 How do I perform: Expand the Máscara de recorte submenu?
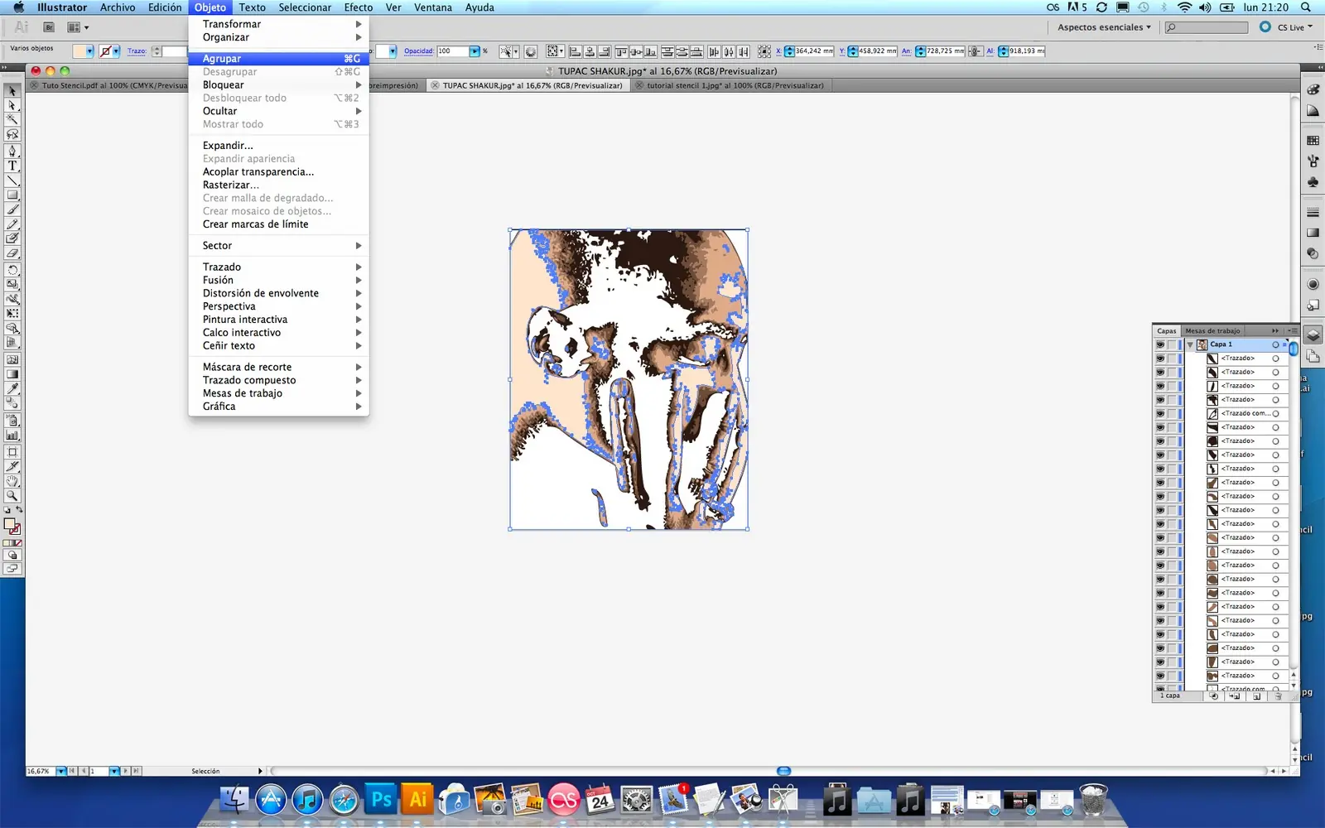278,367
